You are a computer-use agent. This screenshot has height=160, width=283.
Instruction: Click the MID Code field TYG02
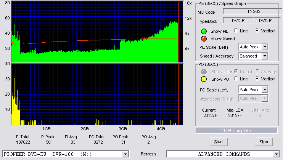[252, 11]
